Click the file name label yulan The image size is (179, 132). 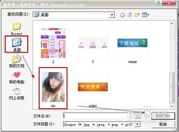point(93,106)
